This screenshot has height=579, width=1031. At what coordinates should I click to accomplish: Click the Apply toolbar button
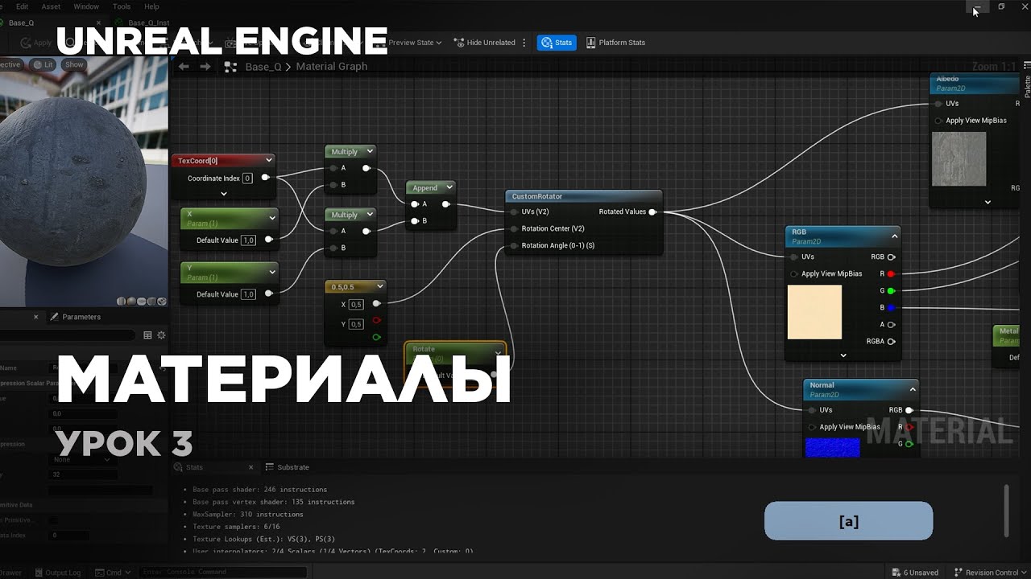35,43
